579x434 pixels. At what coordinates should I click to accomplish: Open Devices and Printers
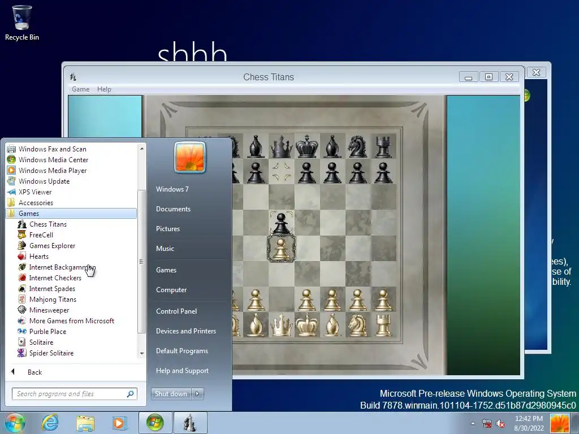click(x=186, y=331)
